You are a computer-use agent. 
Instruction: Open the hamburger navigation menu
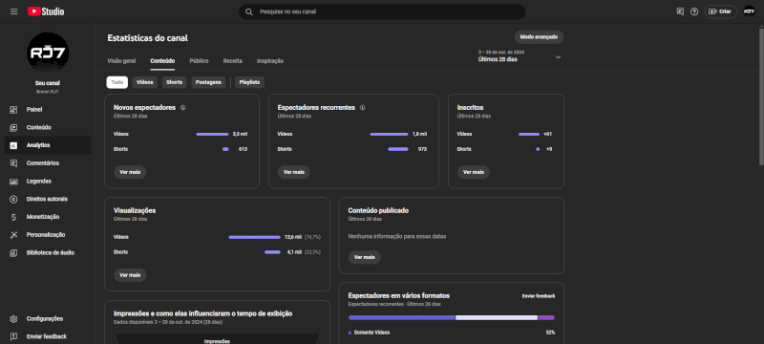point(13,11)
